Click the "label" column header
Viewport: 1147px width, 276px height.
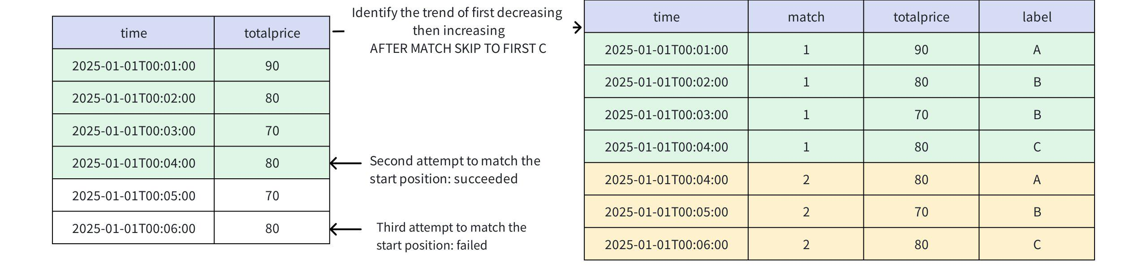(x=1036, y=17)
